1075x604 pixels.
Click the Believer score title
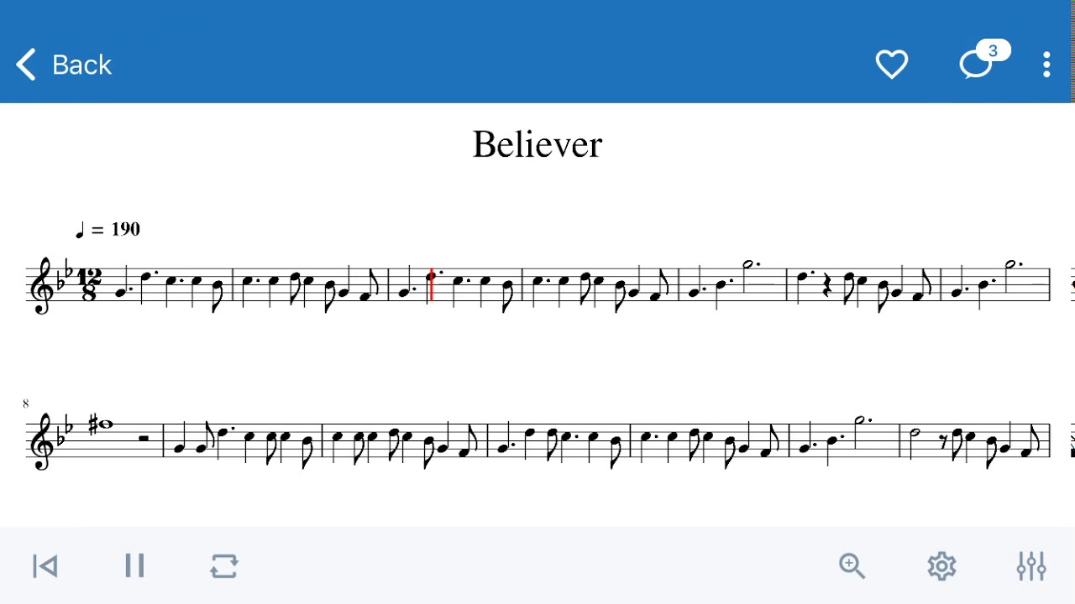pos(537,144)
